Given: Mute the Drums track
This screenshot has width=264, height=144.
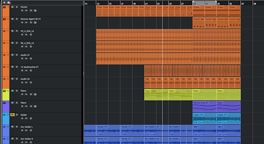Looking at the screenshot, I should click(12, 7).
